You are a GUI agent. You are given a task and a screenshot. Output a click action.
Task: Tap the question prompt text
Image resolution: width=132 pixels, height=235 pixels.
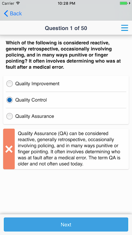(63, 55)
